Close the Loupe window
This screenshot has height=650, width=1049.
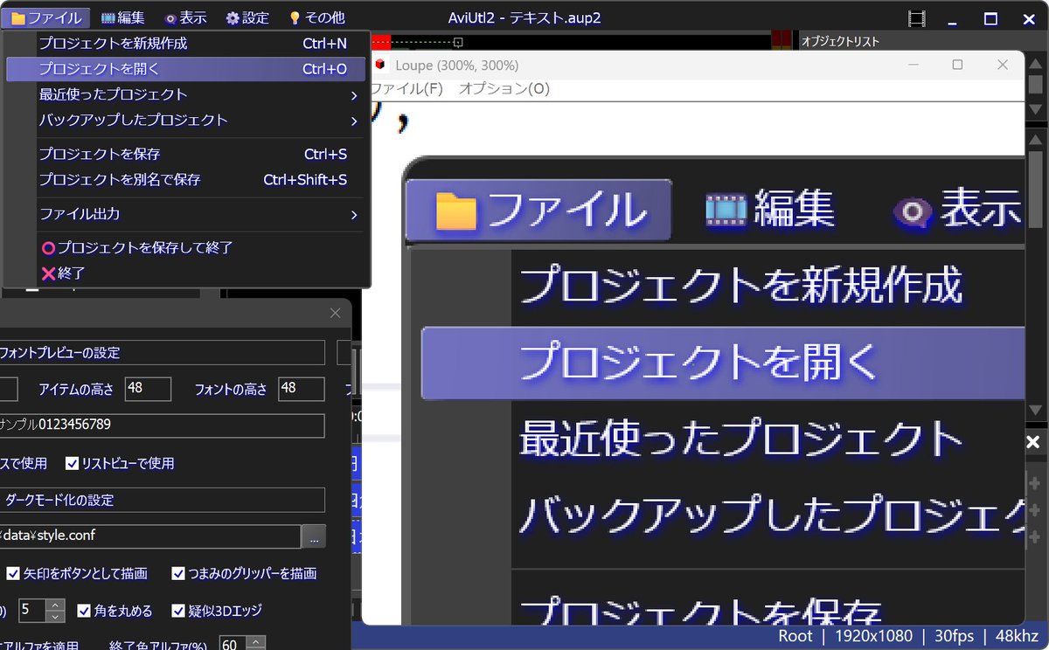pos(1003,65)
